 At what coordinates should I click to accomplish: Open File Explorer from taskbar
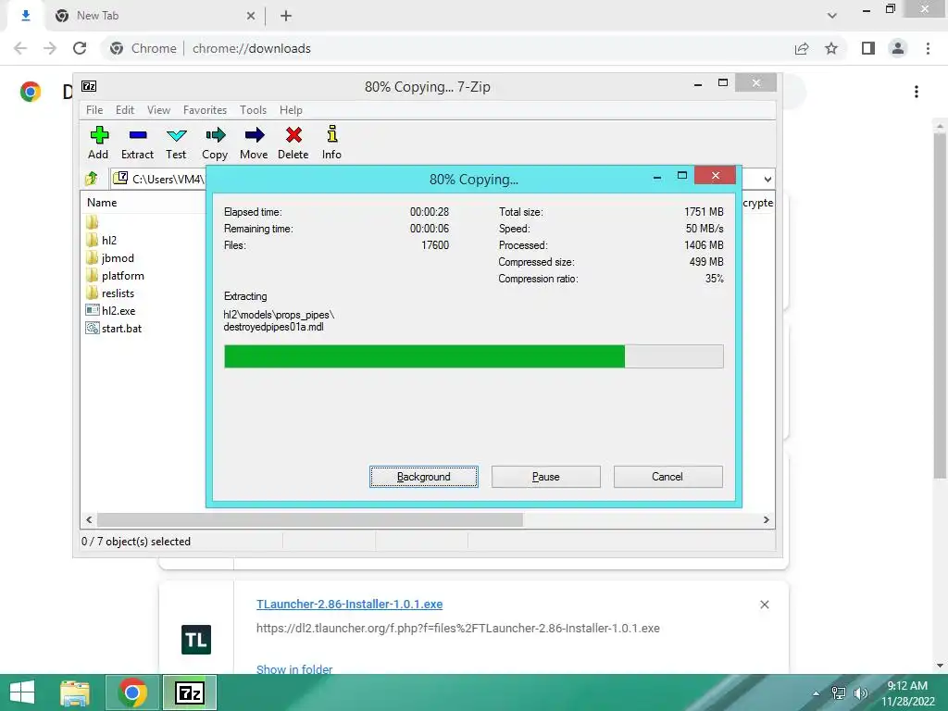click(75, 692)
